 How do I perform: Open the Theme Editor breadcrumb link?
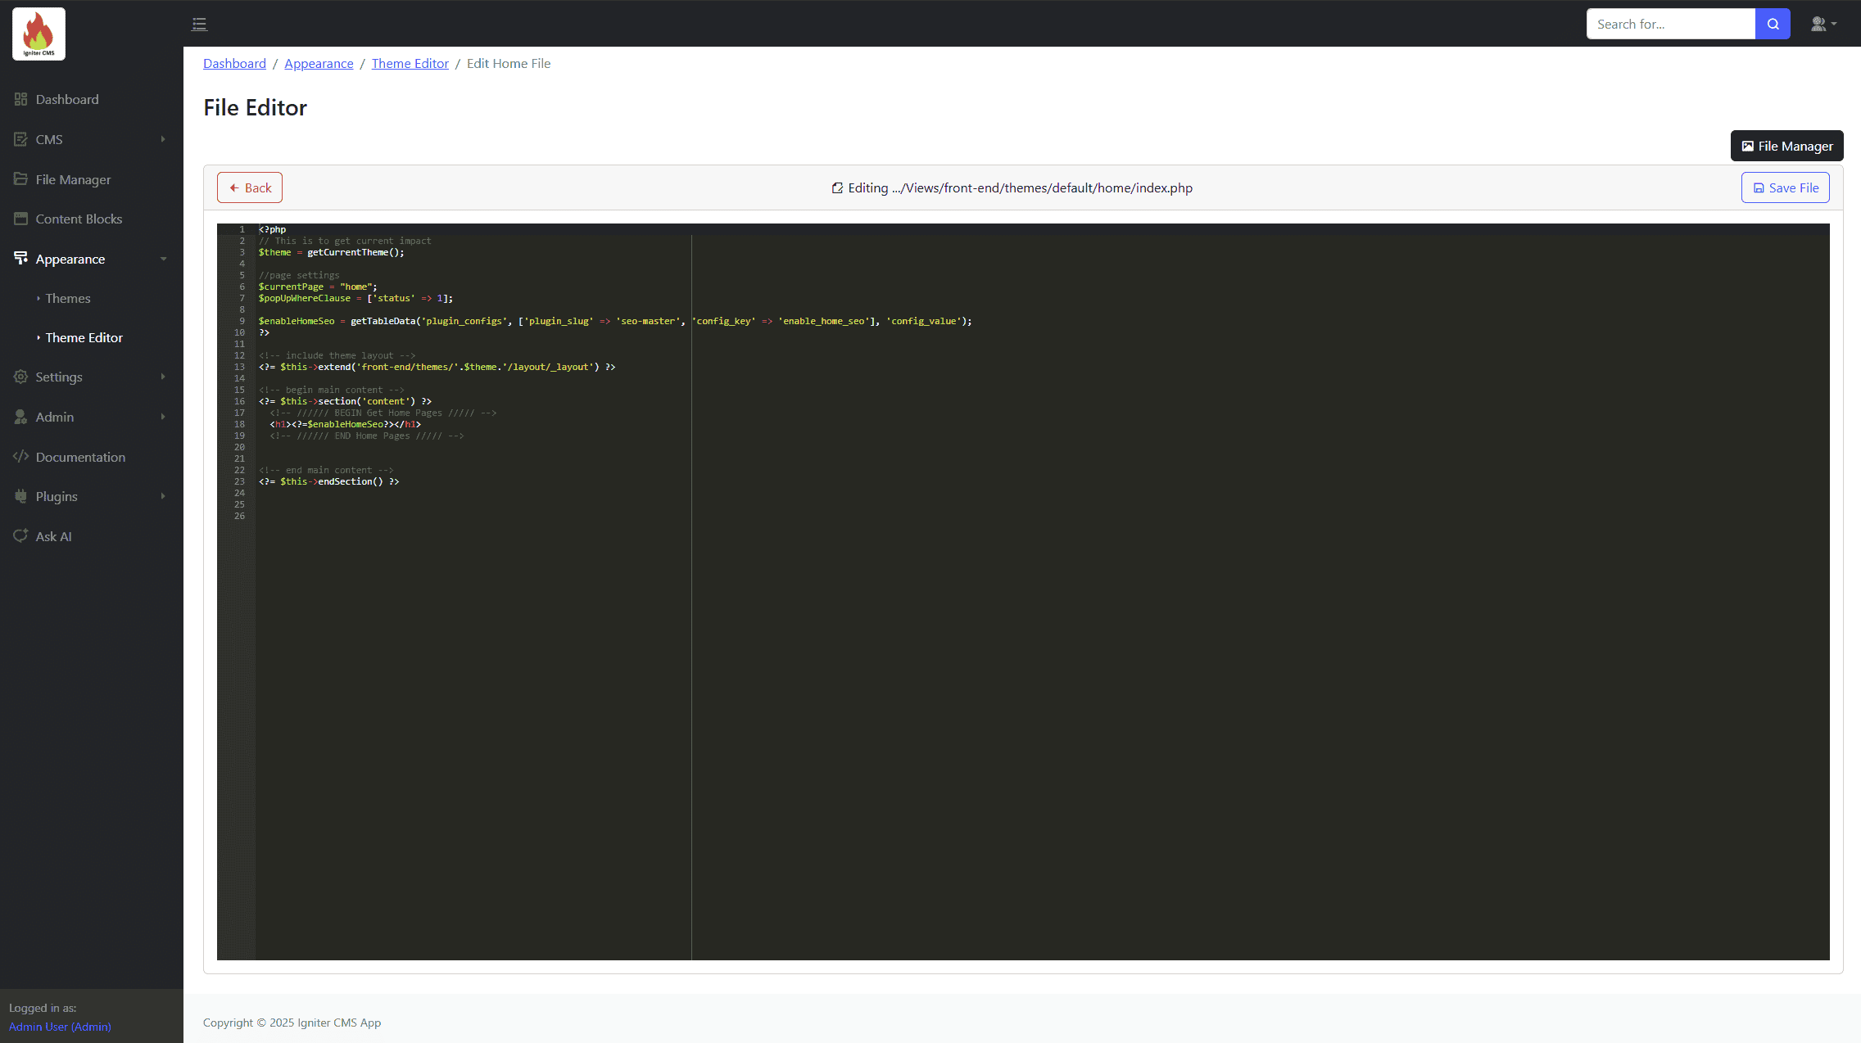pyautogui.click(x=410, y=63)
